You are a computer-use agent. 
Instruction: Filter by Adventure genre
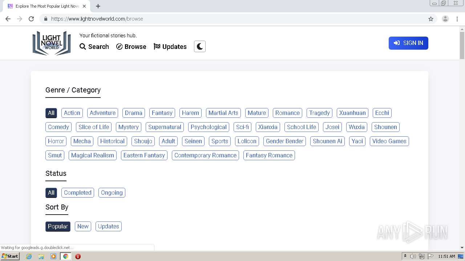pyautogui.click(x=102, y=113)
